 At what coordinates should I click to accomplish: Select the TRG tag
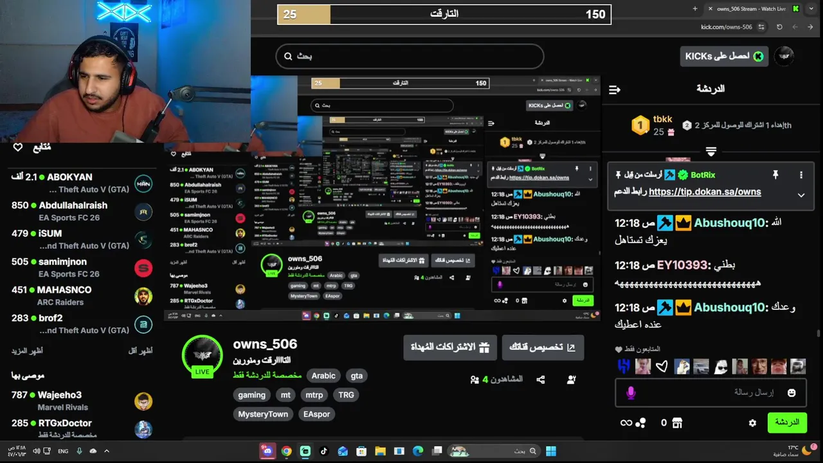coord(346,395)
